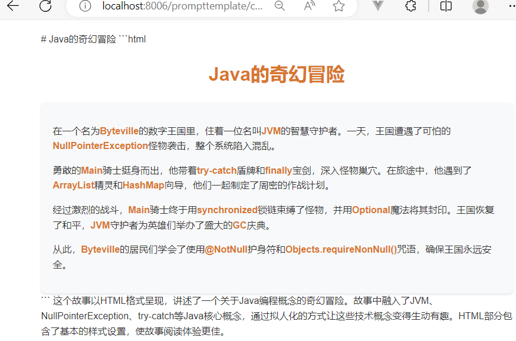Click Main in '勇敢的Main骑士挺身而出'
The image size is (516, 341).
(92, 171)
